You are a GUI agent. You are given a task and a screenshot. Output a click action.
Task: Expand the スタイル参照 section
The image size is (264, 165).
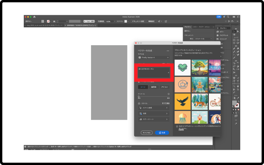coord(153,108)
